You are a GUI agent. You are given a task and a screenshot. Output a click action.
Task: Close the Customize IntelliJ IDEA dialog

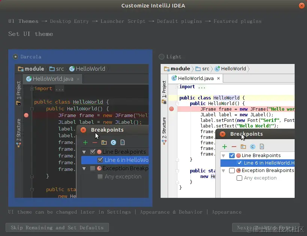click(x=301, y=6)
